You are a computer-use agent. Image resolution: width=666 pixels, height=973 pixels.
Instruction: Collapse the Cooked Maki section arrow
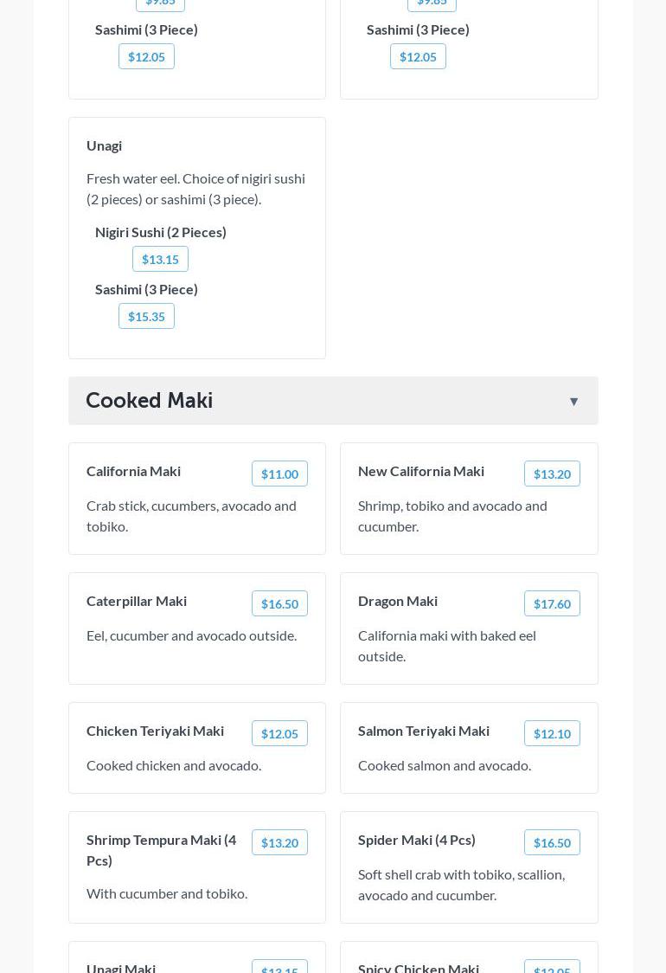(x=573, y=401)
